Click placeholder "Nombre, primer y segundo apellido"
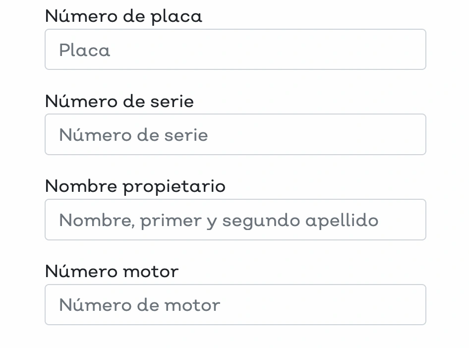 tap(219, 220)
